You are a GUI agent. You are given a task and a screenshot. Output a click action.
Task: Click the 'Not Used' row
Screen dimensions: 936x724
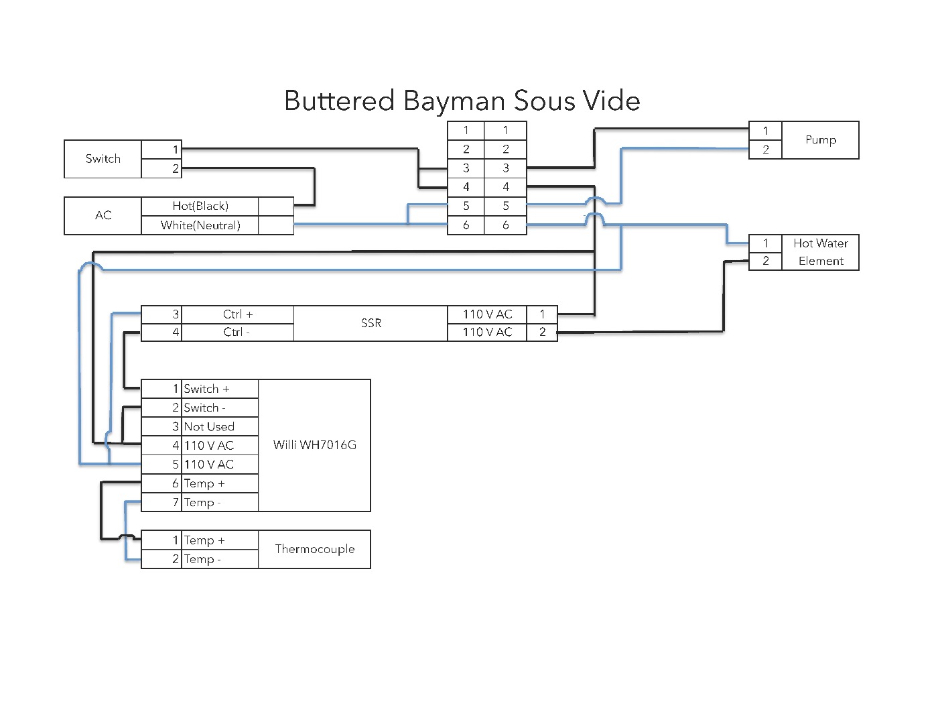coord(200,426)
